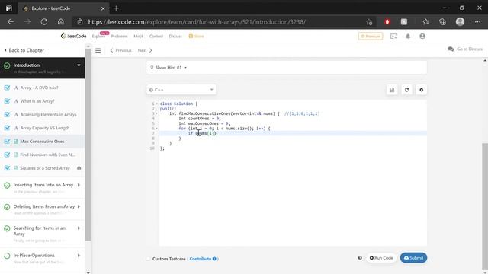Click Back to Chapter
The height and width of the screenshot is (274, 488).
(24, 50)
